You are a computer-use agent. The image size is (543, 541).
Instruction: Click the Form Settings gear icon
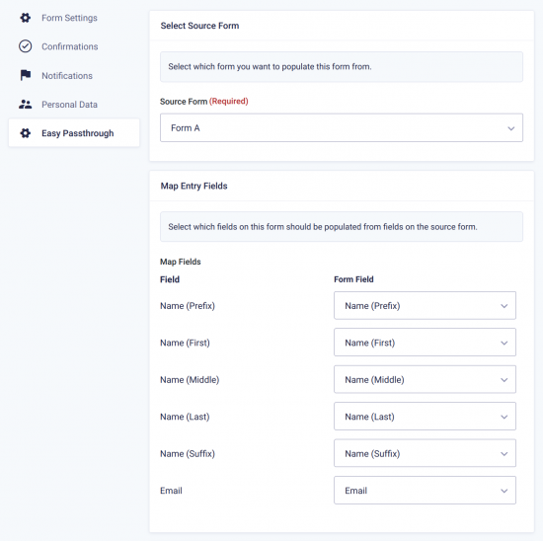coord(26,18)
